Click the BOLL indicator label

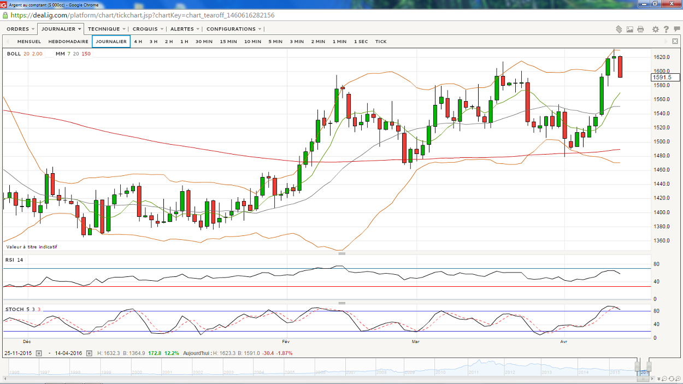pyautogui.click(x=14, y=54)
